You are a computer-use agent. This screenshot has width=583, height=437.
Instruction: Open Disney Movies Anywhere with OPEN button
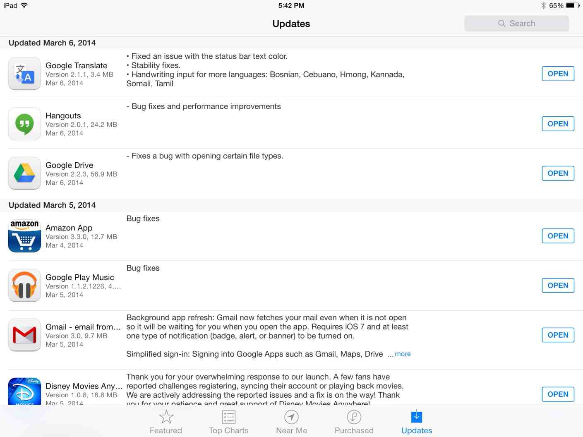coord(558,394)
